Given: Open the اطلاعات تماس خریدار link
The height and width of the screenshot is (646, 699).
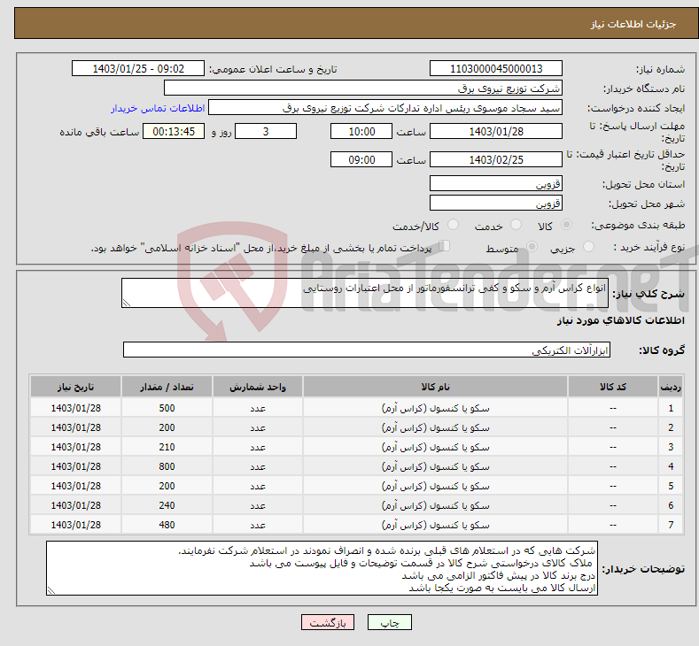Looking at the screenshot, I should click(158, 108).
